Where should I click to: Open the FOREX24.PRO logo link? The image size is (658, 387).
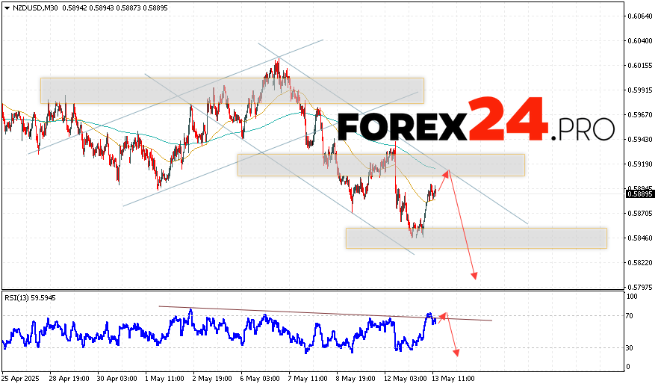point(477,120)
